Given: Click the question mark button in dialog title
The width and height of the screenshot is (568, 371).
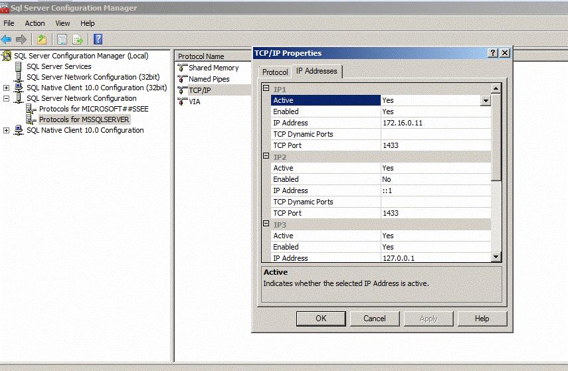Looking at the screenshot, I should (493, 53).
